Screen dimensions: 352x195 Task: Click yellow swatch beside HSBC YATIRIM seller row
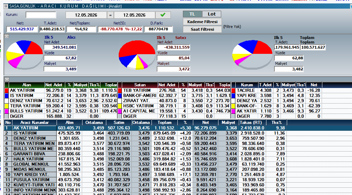120,106
